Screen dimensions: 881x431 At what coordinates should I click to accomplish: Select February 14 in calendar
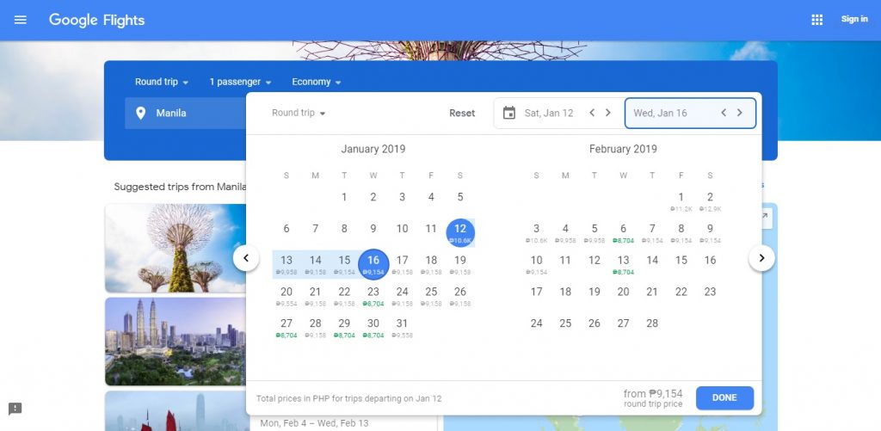(652, 260)
